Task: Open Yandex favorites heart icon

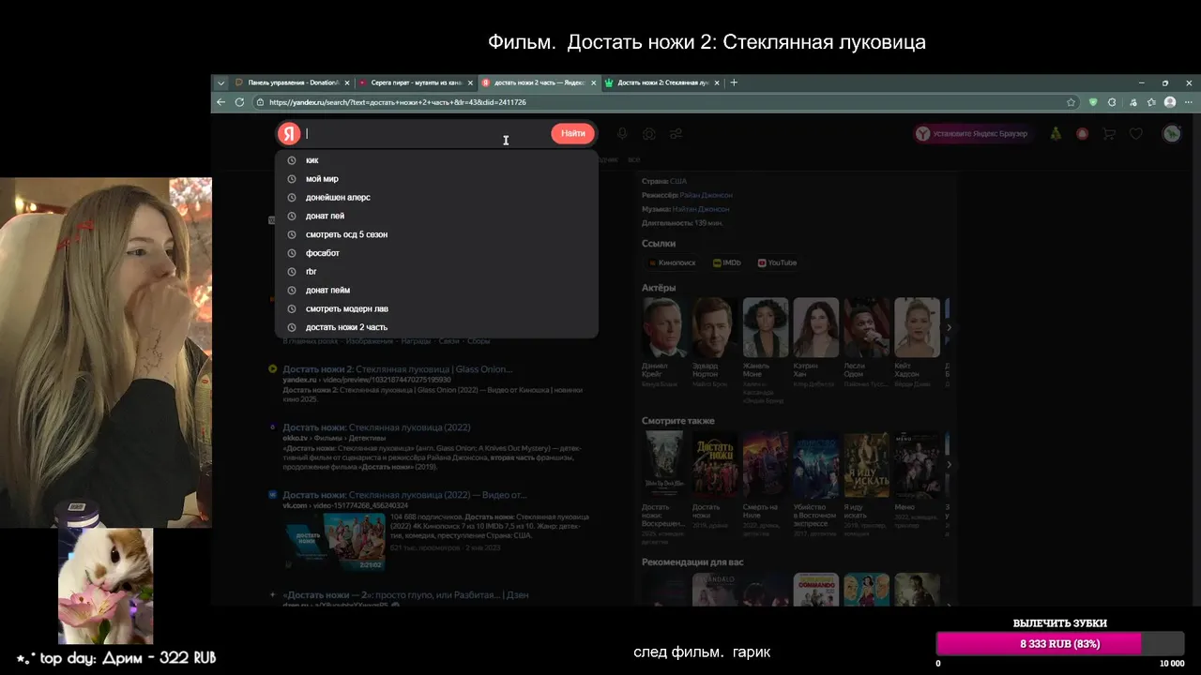Action: (x=1135, y=134)
